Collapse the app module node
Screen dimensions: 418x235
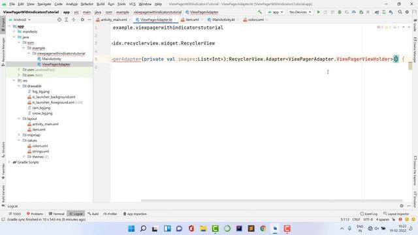pyautogui.click(x=9, y=26)
